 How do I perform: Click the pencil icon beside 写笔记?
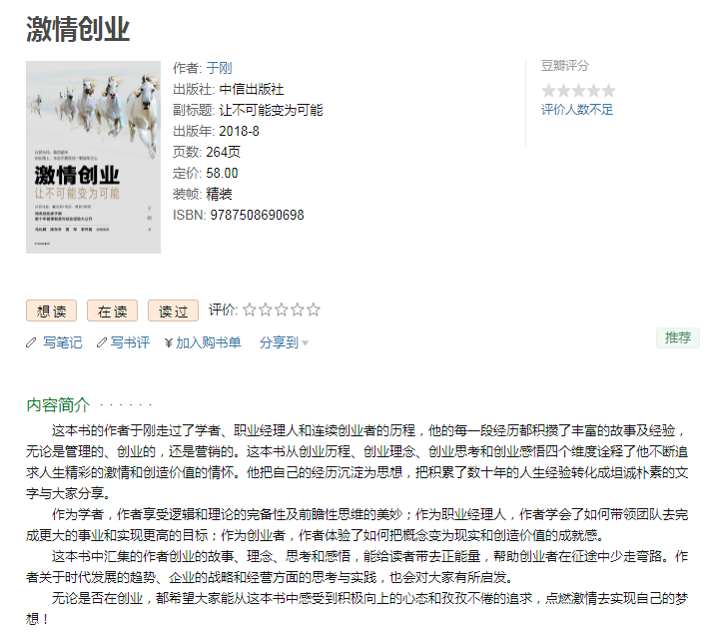pyautogui.click(x=31, y=342)
